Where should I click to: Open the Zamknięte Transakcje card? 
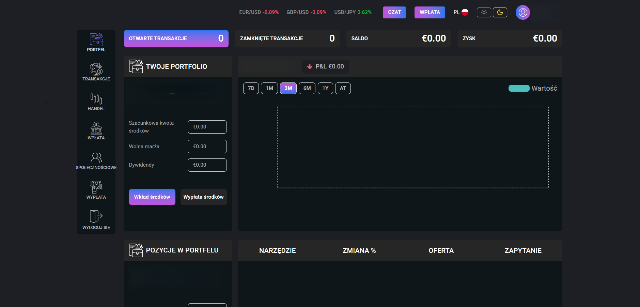click(x=287, y=39)
